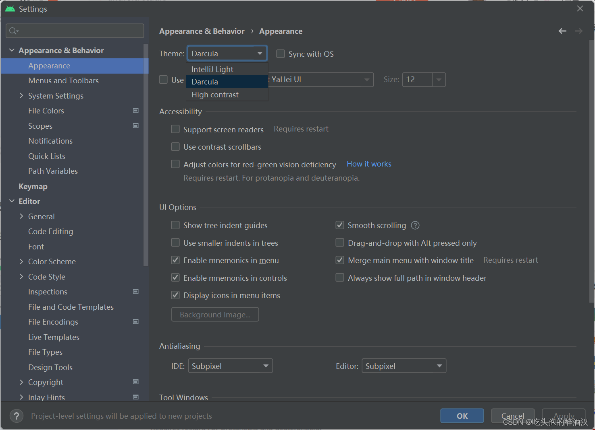This screenshot has width=595, height=430.
Task: Click the magnifier icon in search box
Action: (x=12, y=31)
